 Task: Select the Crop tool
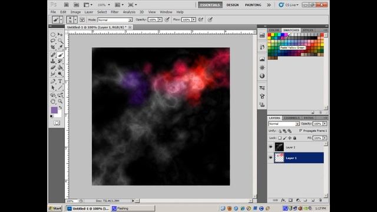[x=53, y=47]
